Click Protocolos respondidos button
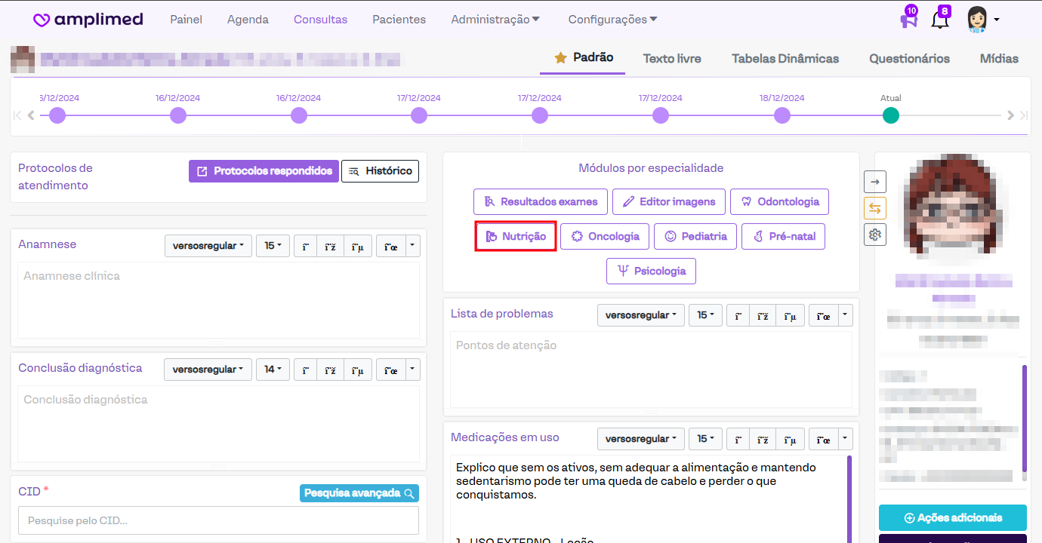The image size is (1042, 543). (x=264, y=171)
